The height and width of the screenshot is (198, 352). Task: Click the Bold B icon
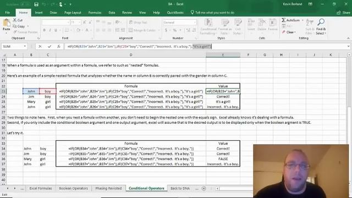[x=44, y=30]
